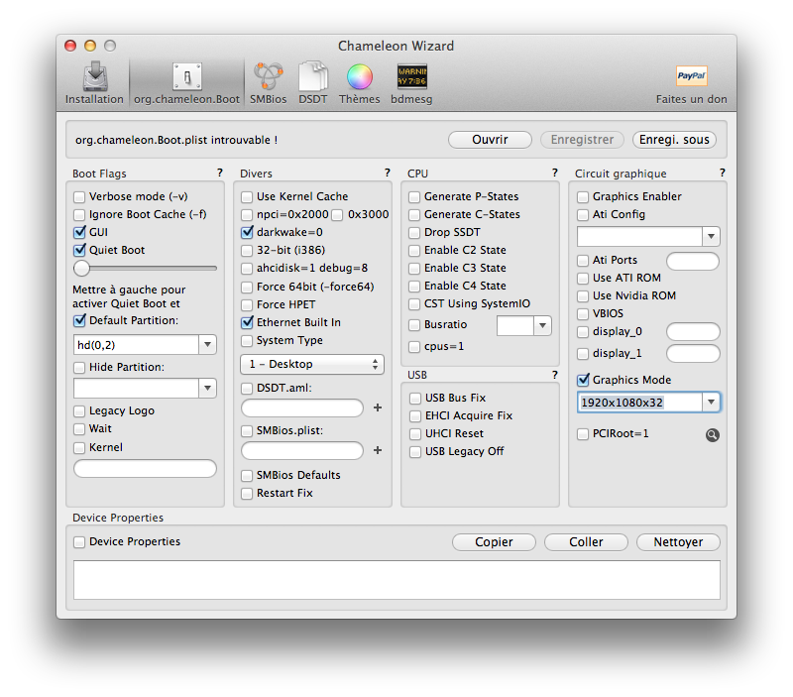The height and width of the screenshot is (697, 793).
Task: Click the Device Properties text area
Action: [x=396, y=580]
